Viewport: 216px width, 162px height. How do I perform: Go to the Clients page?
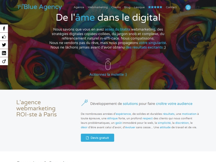116,7
